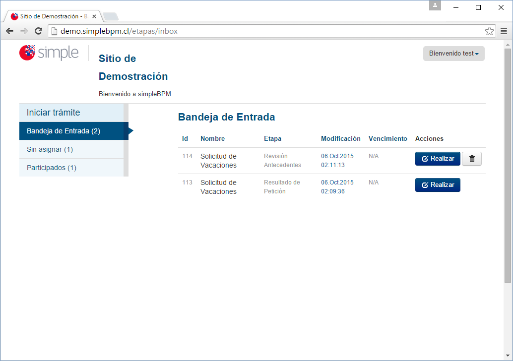513x361 pixels.
Task: Select Bandeja de Entrada (2)
Action: [x=74, y=131]
